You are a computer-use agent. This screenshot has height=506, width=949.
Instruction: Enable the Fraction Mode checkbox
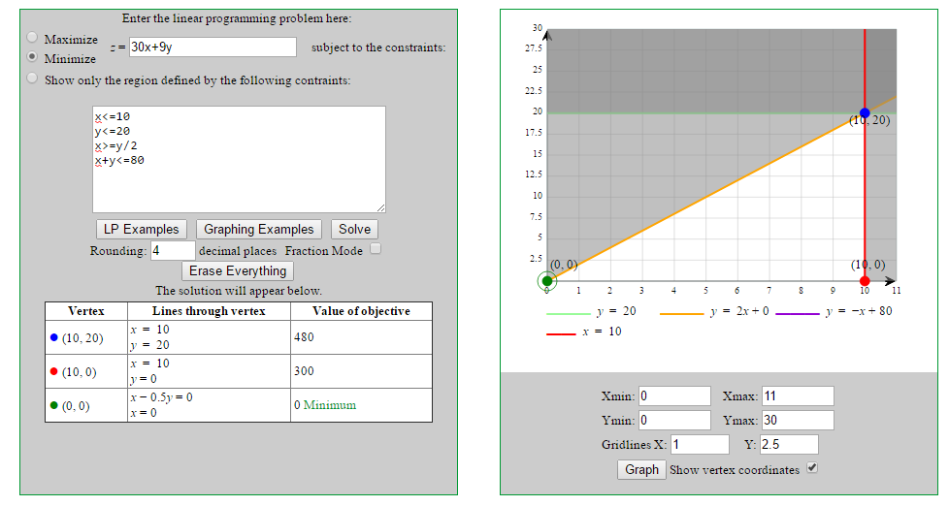(376, 249)
